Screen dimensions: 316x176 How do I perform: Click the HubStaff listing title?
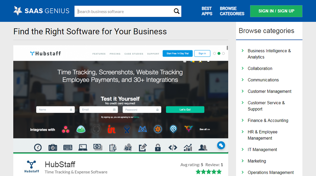click(60, 164)
